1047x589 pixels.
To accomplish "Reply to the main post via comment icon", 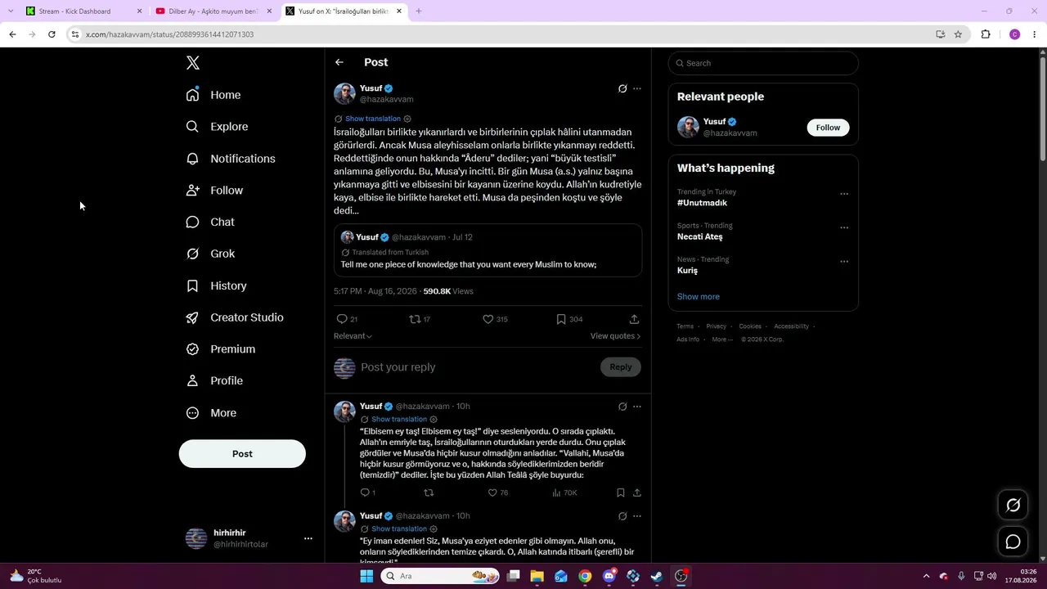I will [x=342, y=319].
